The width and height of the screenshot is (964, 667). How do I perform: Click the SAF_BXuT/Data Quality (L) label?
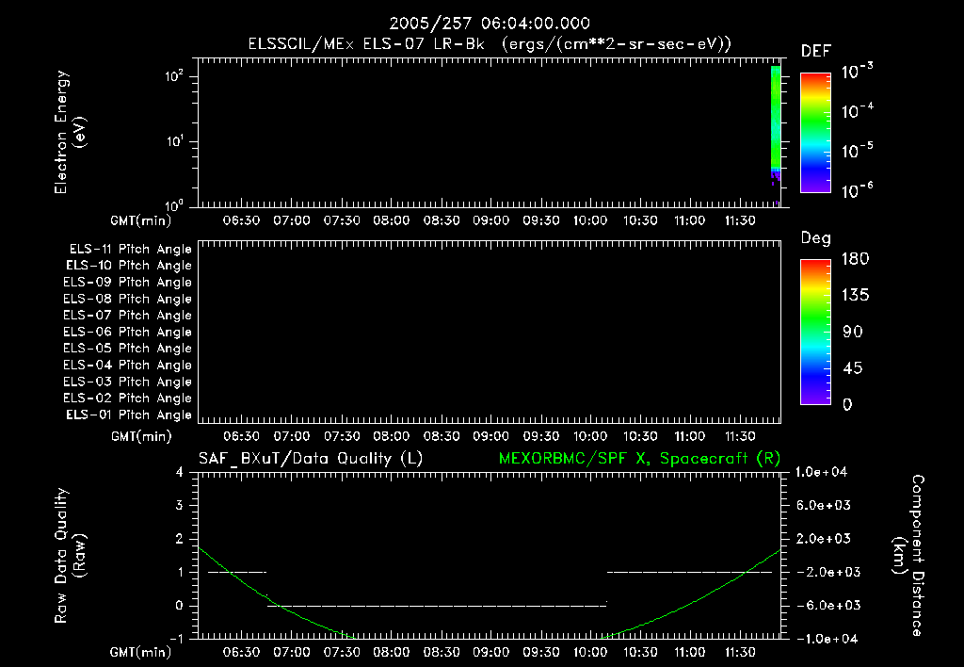(x=311, y=459)
